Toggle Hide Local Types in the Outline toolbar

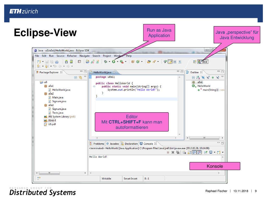point(218,78)
